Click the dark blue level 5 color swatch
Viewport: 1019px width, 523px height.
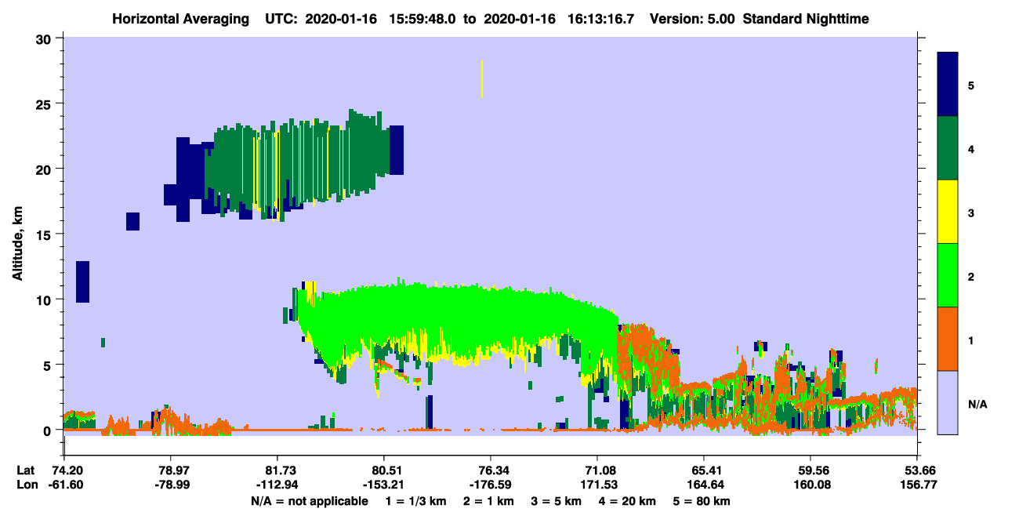948,84
